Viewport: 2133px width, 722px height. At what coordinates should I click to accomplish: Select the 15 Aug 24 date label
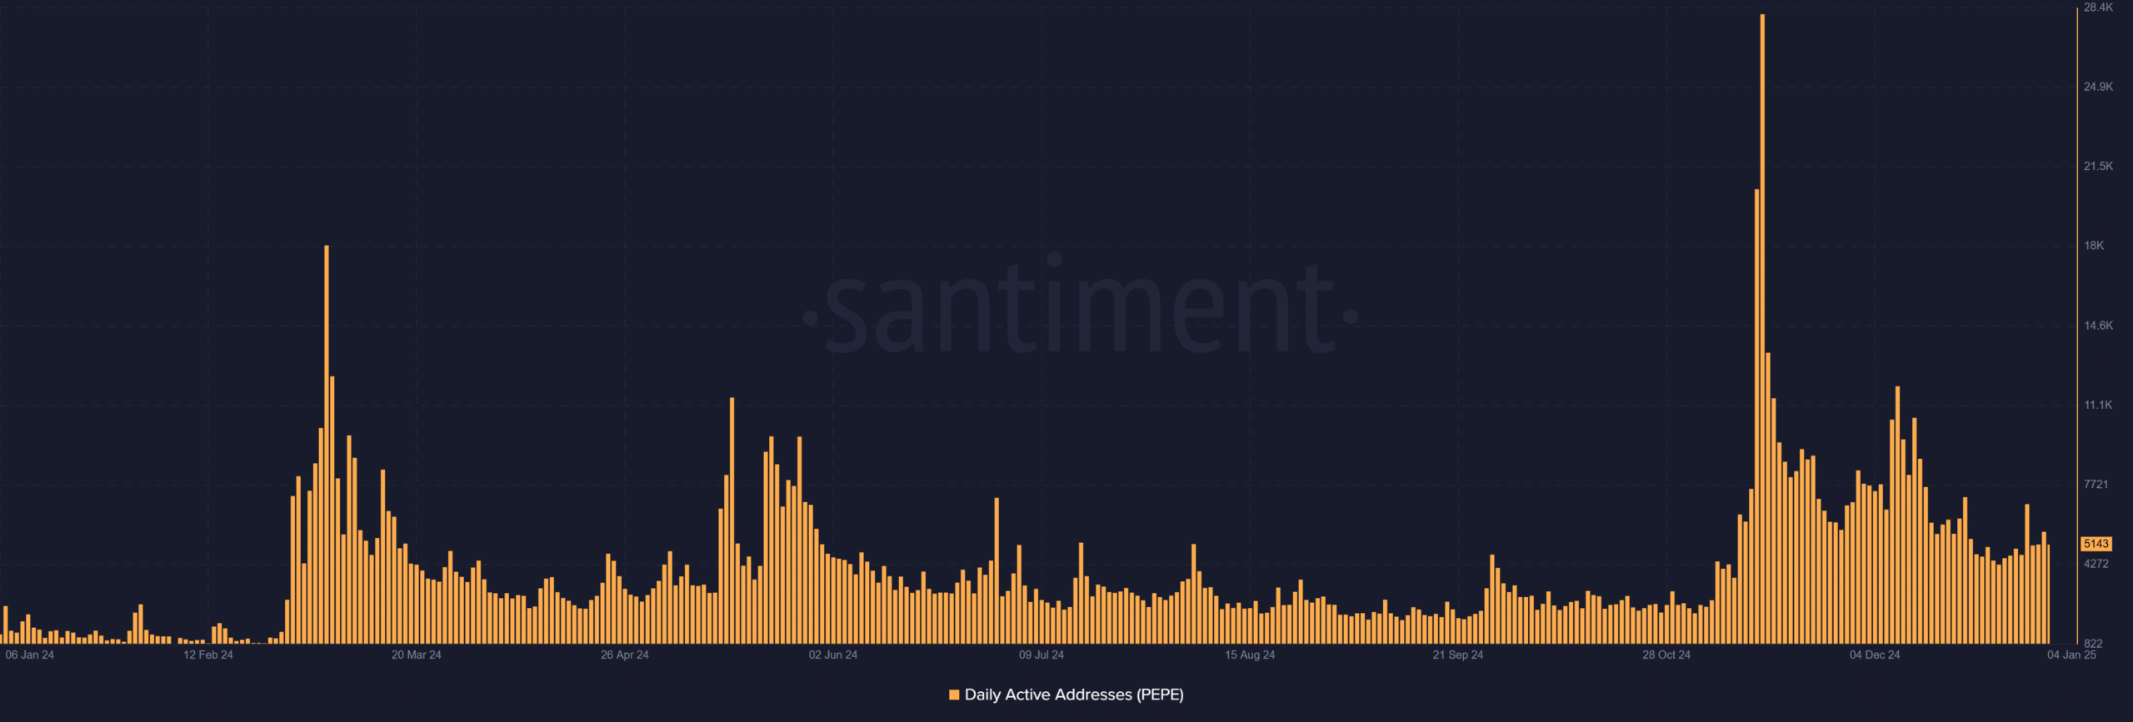pyautogui.click(x=1250, y=655)
